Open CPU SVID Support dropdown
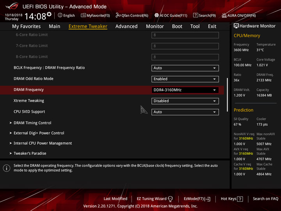The height and width of the screenshot is (211, 281). pyautogui.click(x=185, y=112)
